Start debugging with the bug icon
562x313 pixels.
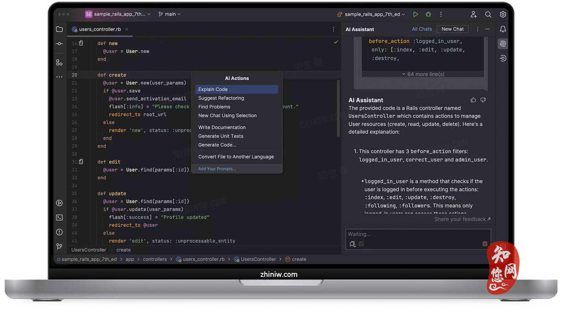tap(428, 14)
